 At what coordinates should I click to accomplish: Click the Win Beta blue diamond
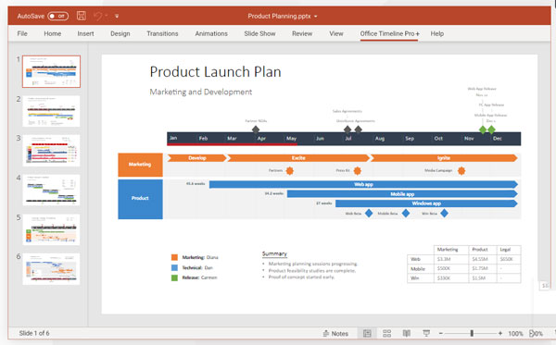[x=444, y=213]
